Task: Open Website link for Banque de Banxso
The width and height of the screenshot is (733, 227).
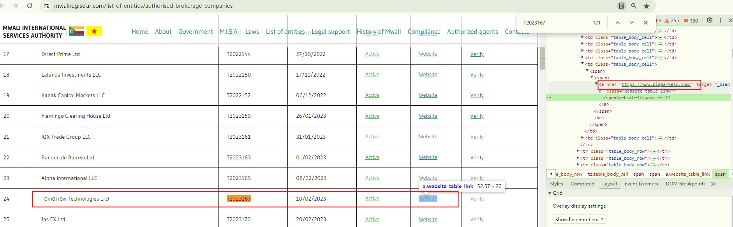Action: 428,157
